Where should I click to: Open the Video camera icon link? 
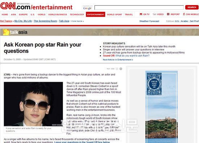coord(154,14)
